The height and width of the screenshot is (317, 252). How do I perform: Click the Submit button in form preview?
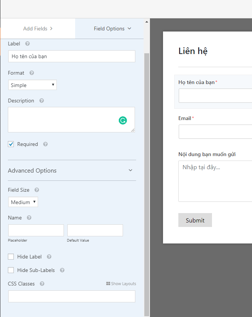pyautogui.click(x=195, y=220)
